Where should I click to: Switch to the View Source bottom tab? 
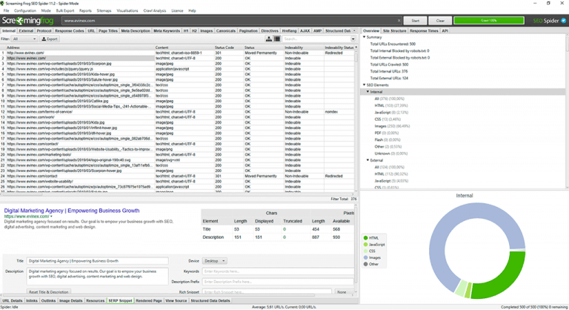tap(176, 301)
